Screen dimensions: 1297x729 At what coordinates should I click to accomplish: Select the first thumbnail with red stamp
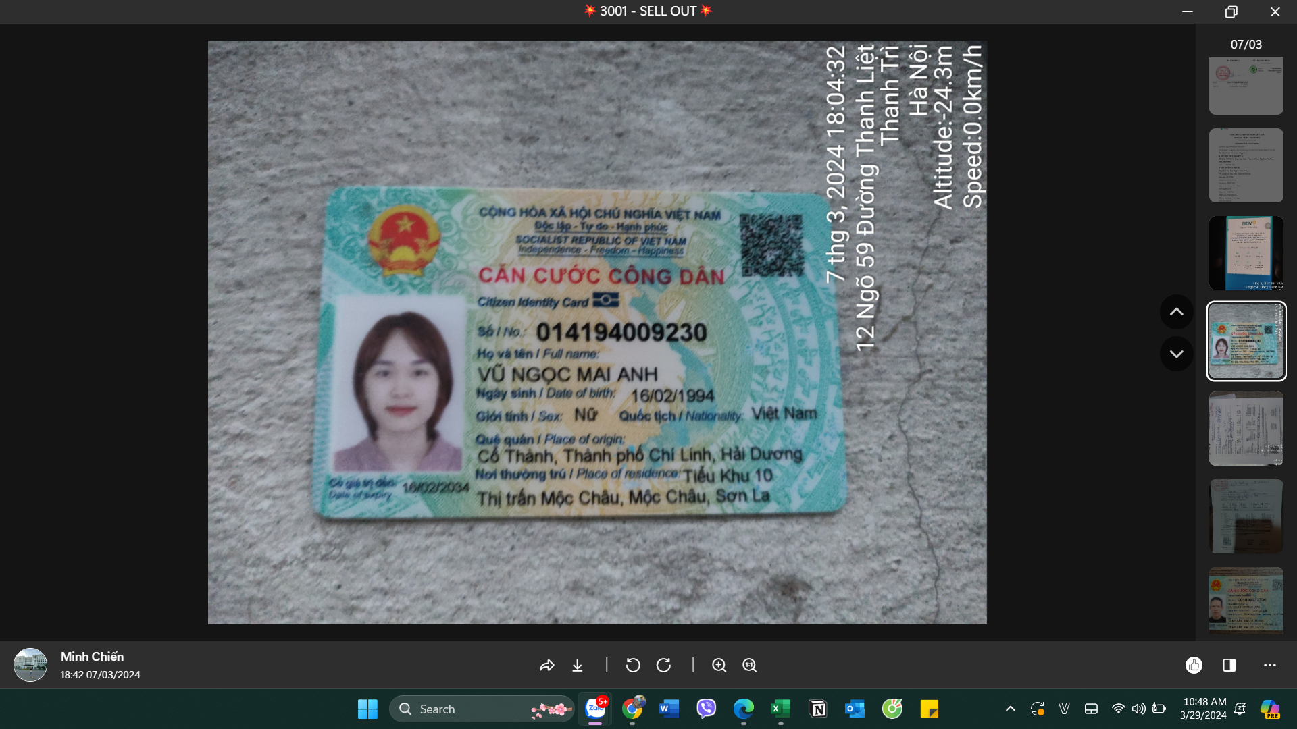coord(1246,86)
